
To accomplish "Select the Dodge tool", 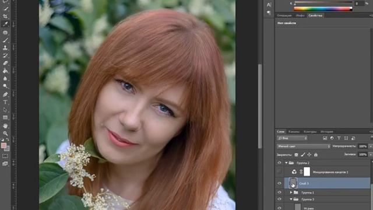I will click(5, 86).
